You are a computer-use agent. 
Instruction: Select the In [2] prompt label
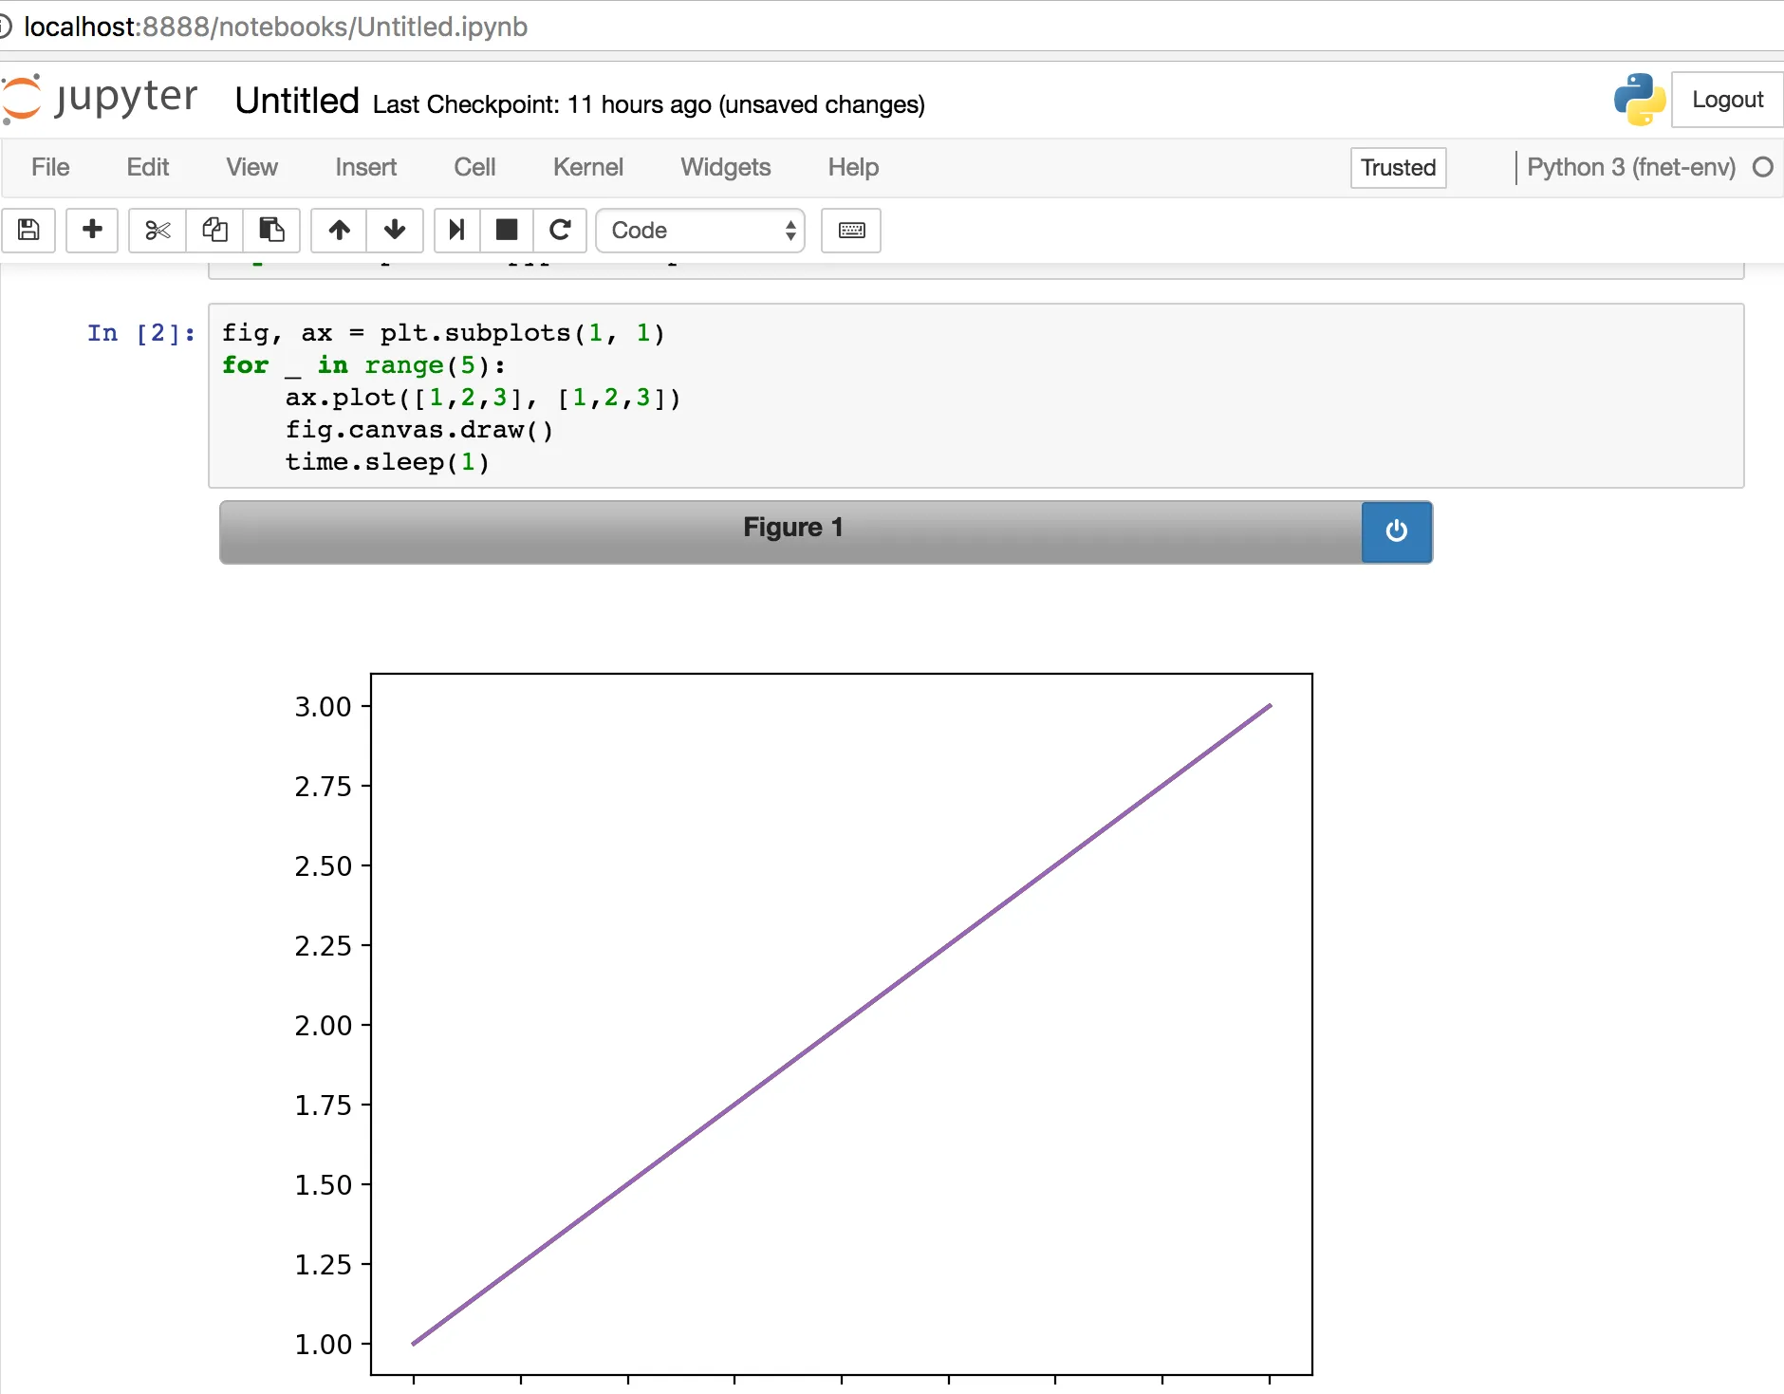click(141, 333)
